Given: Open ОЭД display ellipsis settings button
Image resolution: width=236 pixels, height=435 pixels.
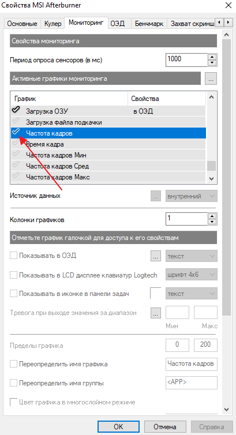Looking at the screenshot, I should 156,256.
